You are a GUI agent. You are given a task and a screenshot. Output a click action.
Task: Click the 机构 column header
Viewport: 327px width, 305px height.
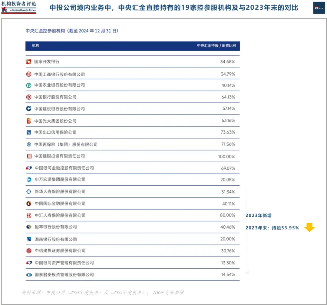pos(35,46)
